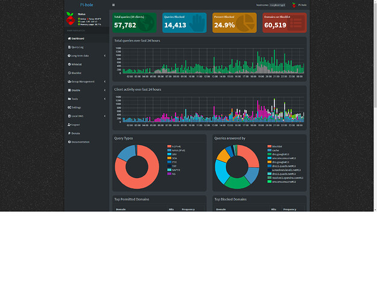Viewport: 377px width, 301px height.
Task: Click the 24.9% percent blocked value
Action: (x=224, y=25)
